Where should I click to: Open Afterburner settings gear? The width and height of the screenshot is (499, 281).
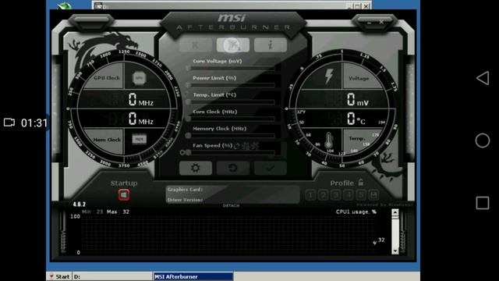click(196, 168)
